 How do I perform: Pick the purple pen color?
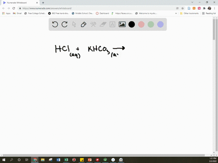pyautogui.click(x=160, y=24)
